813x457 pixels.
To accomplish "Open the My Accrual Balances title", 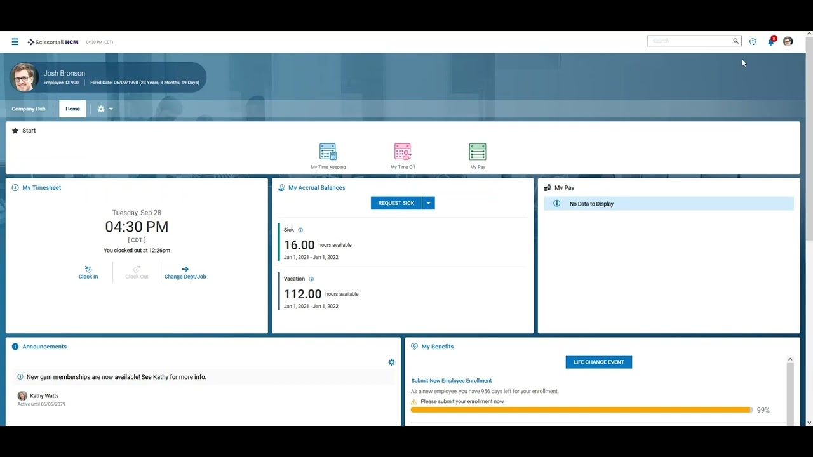I will [317, 188].
